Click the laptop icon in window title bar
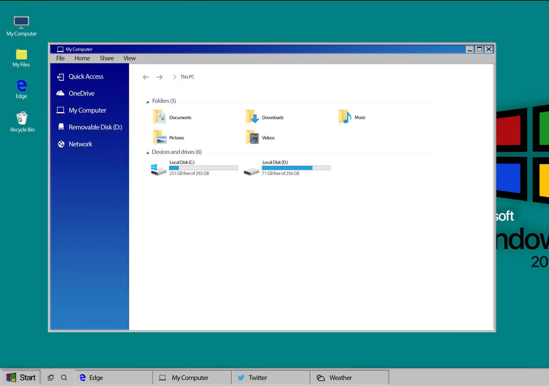This screenshot has width=549, height=386. (x=60, y=49)
